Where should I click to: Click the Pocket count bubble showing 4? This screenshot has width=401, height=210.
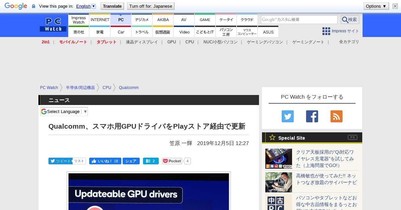[x=187, y=161]
